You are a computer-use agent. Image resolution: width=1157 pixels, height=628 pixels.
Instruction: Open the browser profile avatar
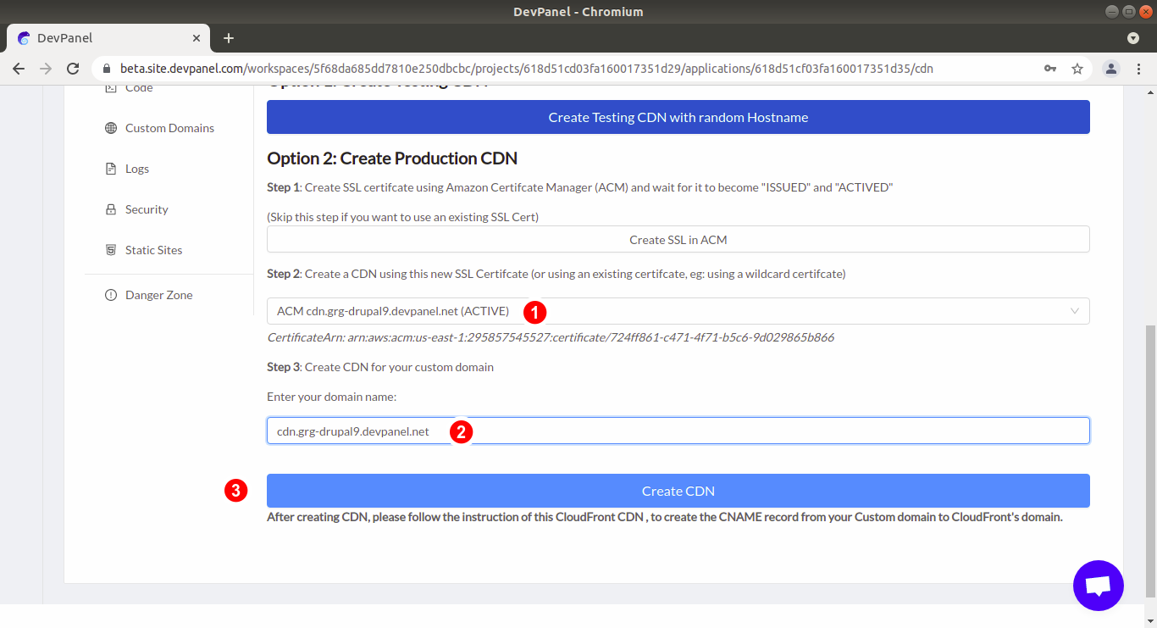tap(1111, 68)
